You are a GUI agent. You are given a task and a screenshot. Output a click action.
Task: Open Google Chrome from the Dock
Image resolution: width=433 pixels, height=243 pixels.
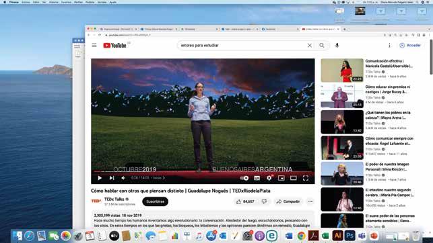tap(301, 236)
